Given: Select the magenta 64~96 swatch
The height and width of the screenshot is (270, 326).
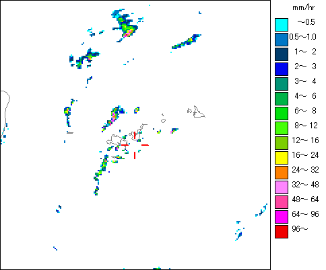Looking at the screenshot, I should [x=282, y=217].
